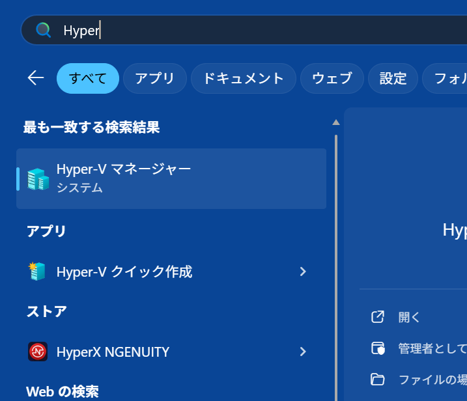This screenshot has width=467, height=401.
Task: Select HyperX NGENUITY store result
Action: [156, 352]
